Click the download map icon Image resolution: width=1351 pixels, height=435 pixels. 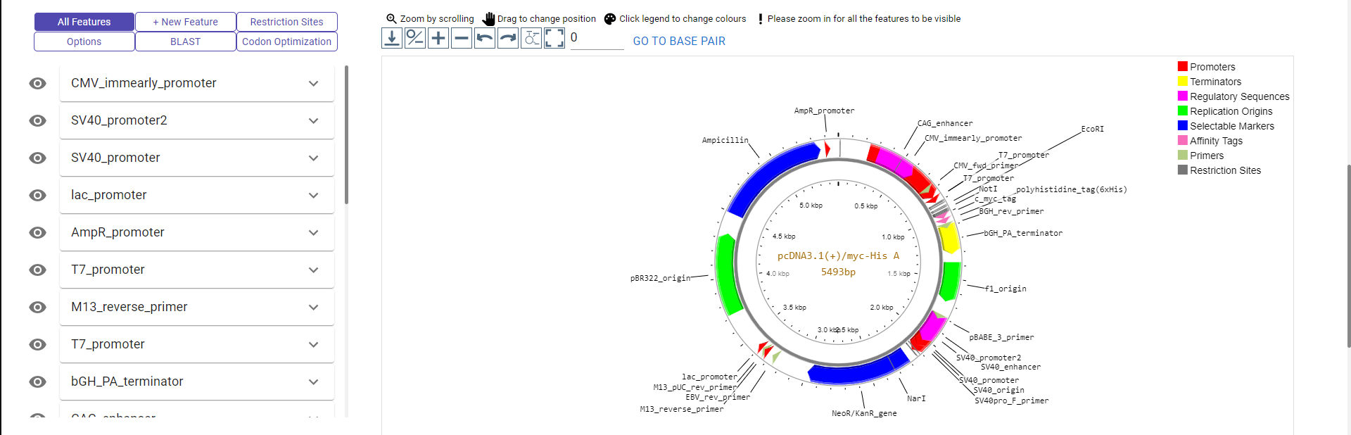click(x=392, y=38)
